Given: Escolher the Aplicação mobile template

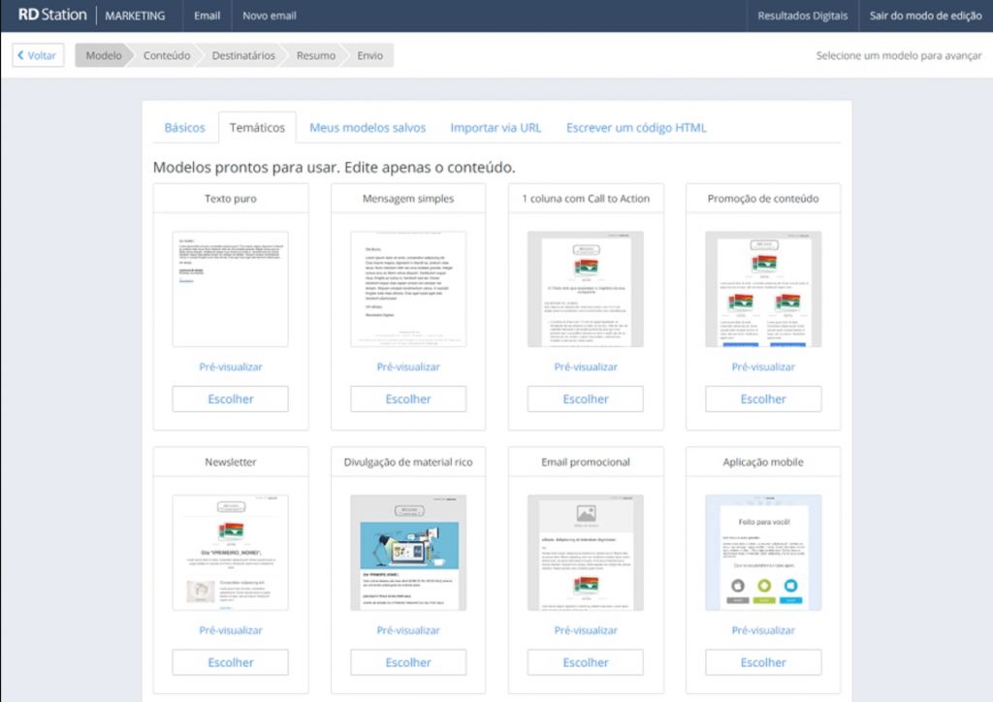Looking at the screenshot, I should coord(763,662).
